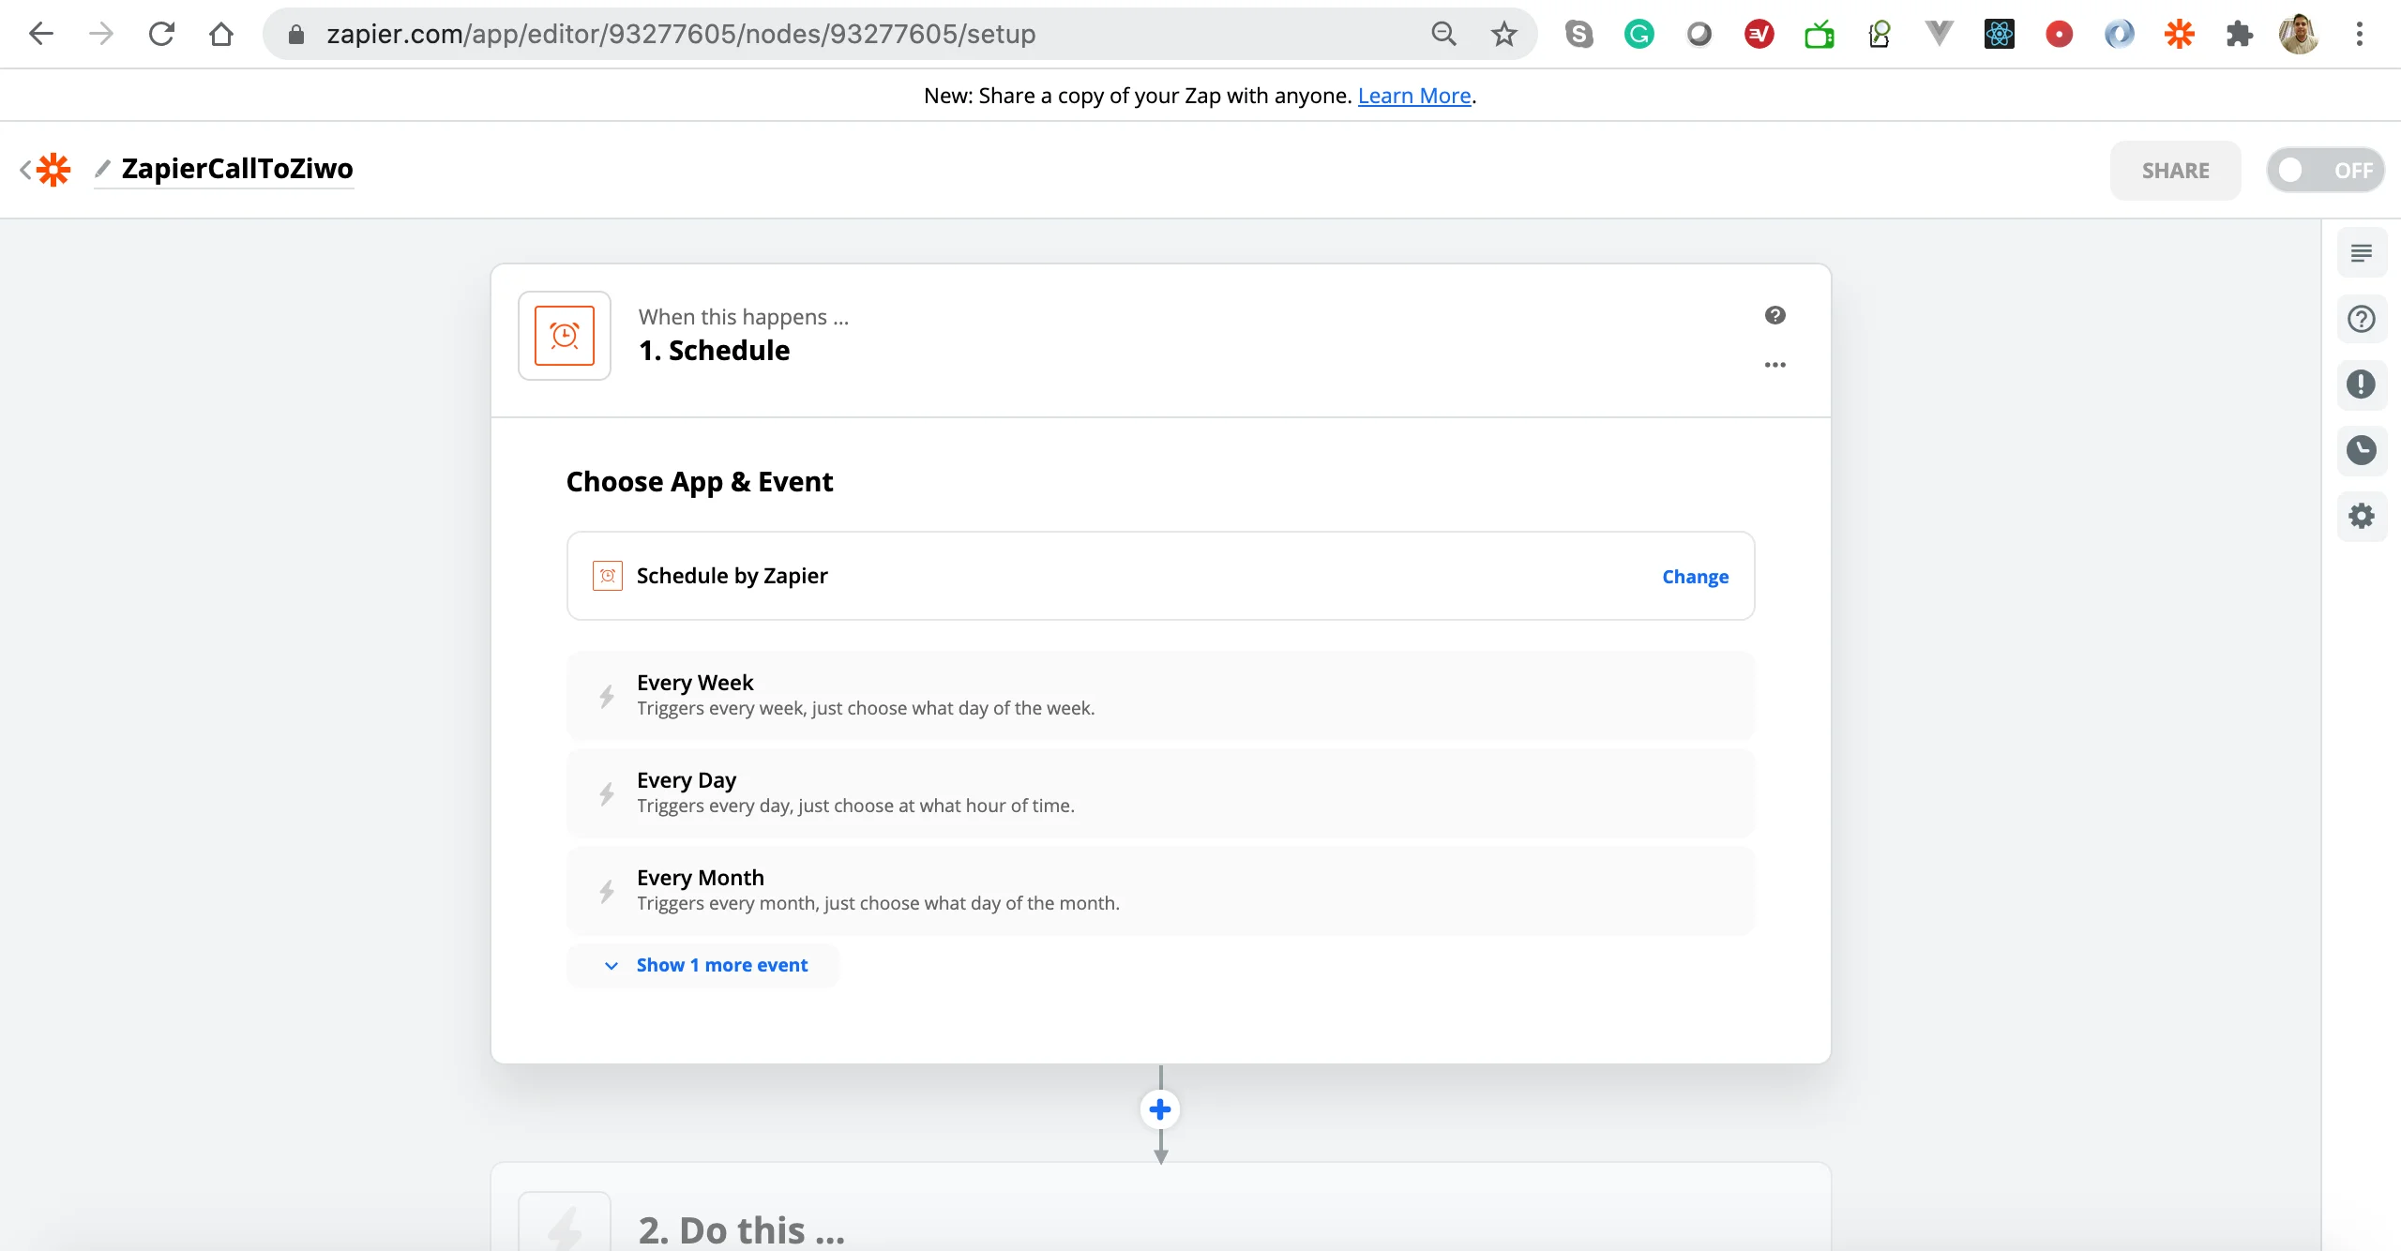Rename the Zap ZapierCallToZiwo
The image size is (2401, 1251).
[x=237, y=169]
